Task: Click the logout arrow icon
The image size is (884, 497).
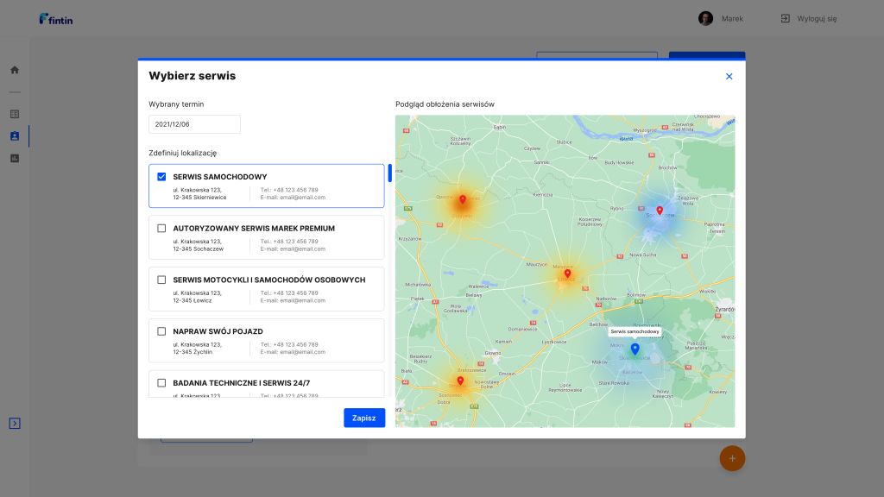Action: click(785, 19)
